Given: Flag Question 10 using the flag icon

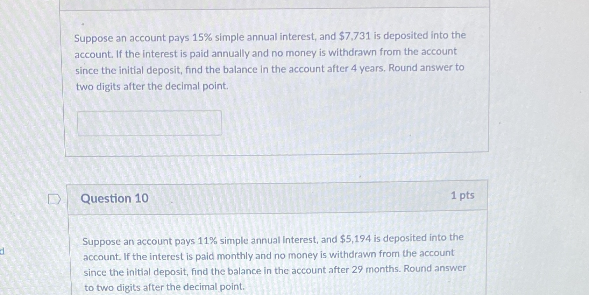Looking at the screenshot, I should coord(54,199).
